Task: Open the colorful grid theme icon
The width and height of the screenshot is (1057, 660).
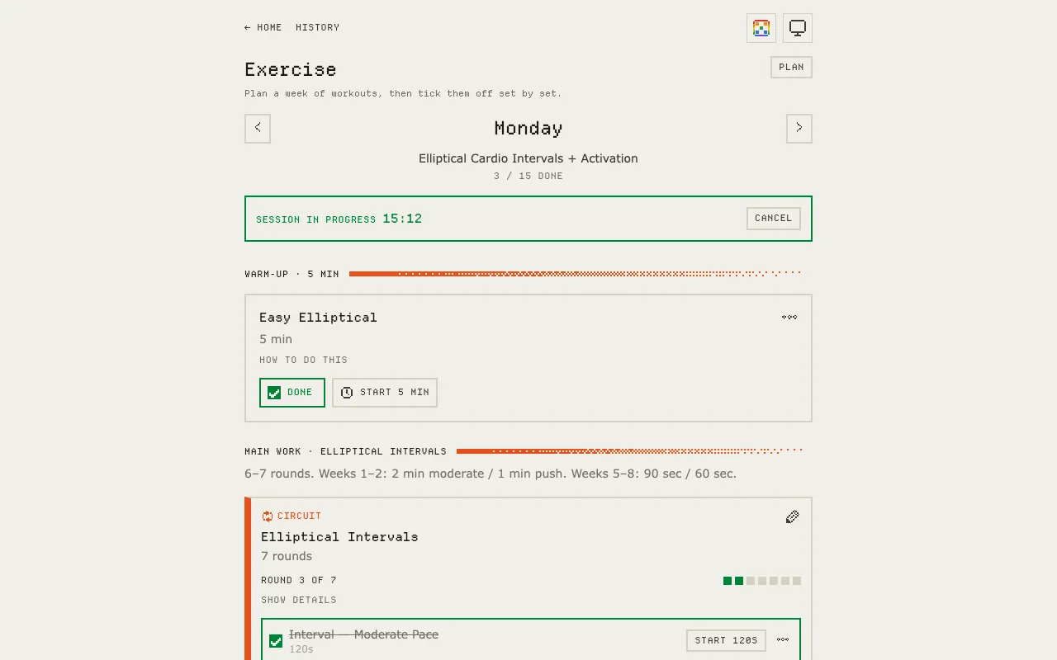Action: (x=761, y=28)
